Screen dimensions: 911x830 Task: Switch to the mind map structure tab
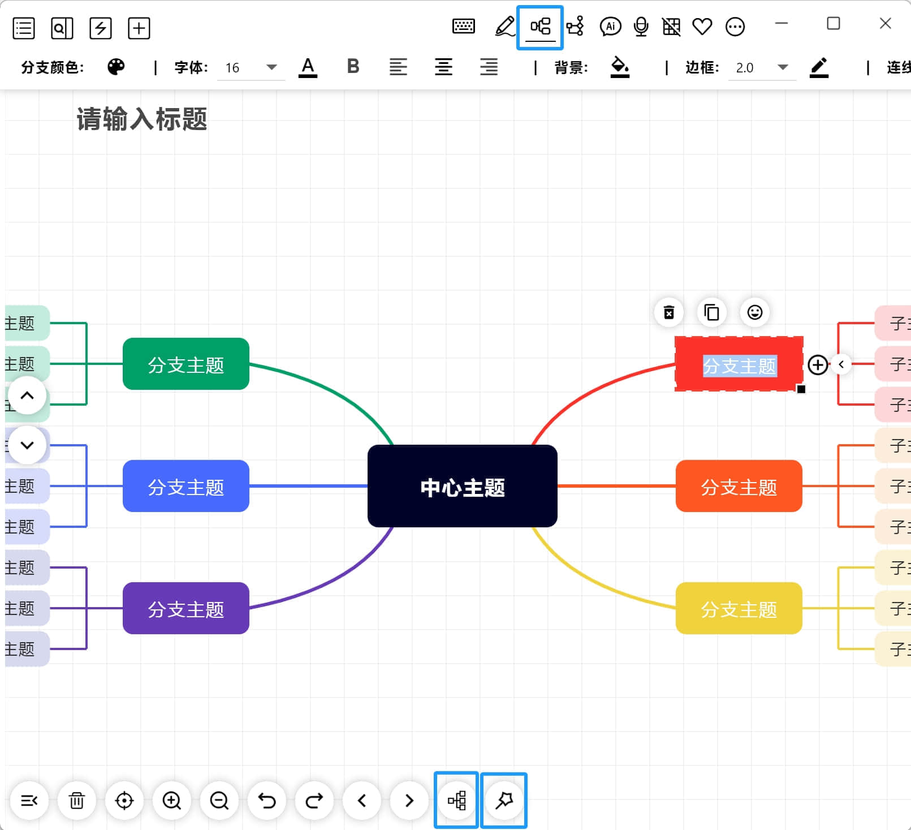click(540, 27)
